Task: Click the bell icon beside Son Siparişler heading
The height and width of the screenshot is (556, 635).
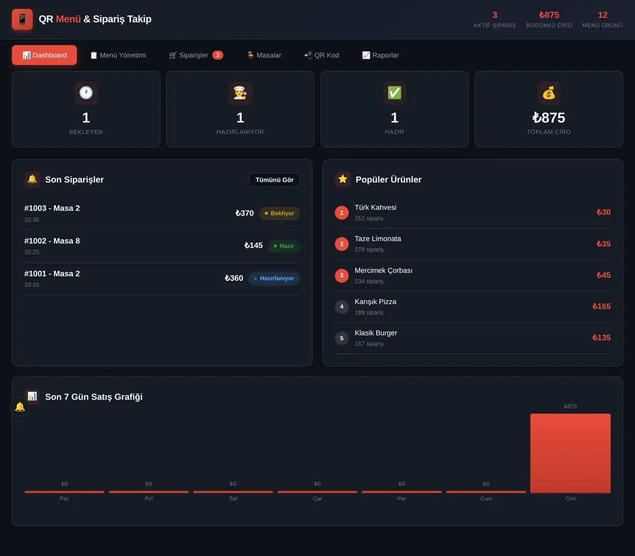Action: [x=32, y=179]
